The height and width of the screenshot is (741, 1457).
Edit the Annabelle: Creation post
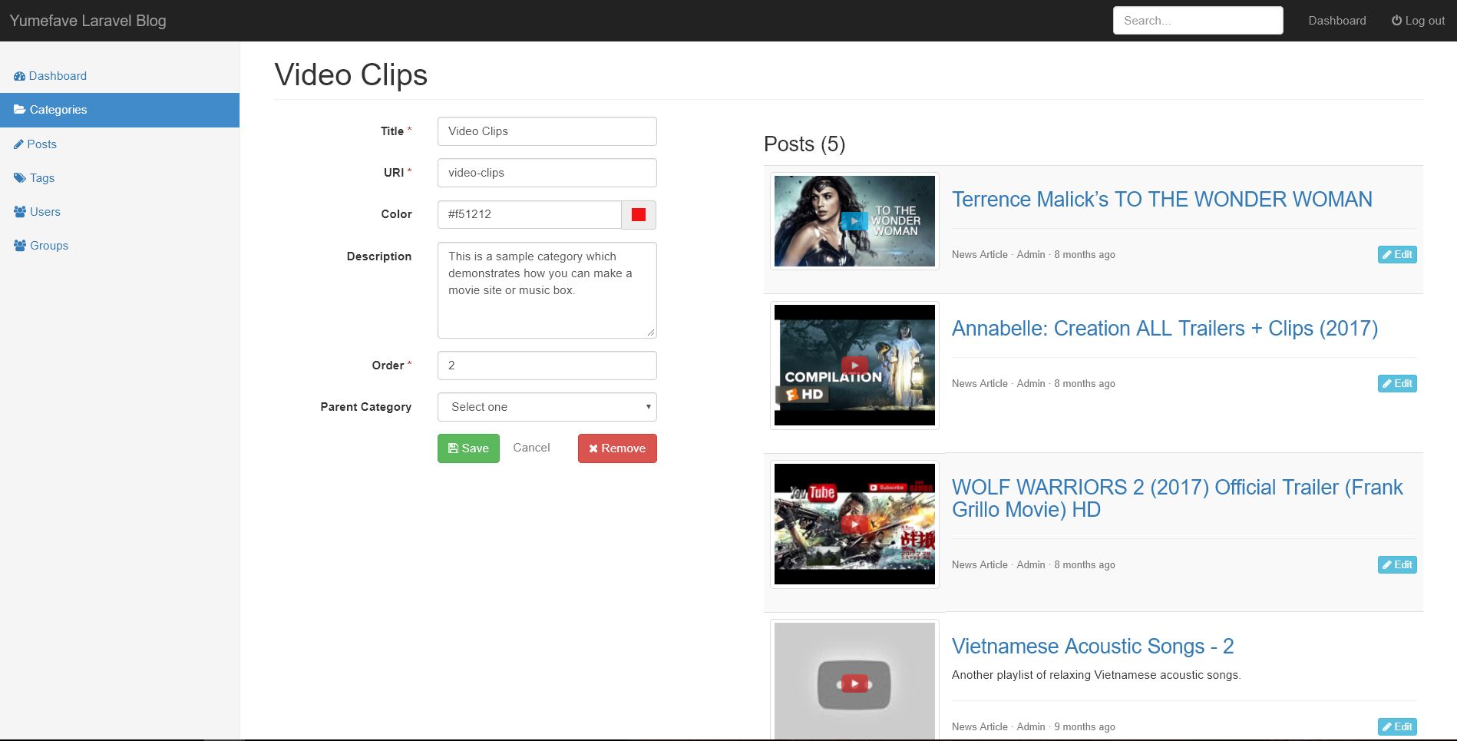pyautogui.click(x=1397, y=384)
